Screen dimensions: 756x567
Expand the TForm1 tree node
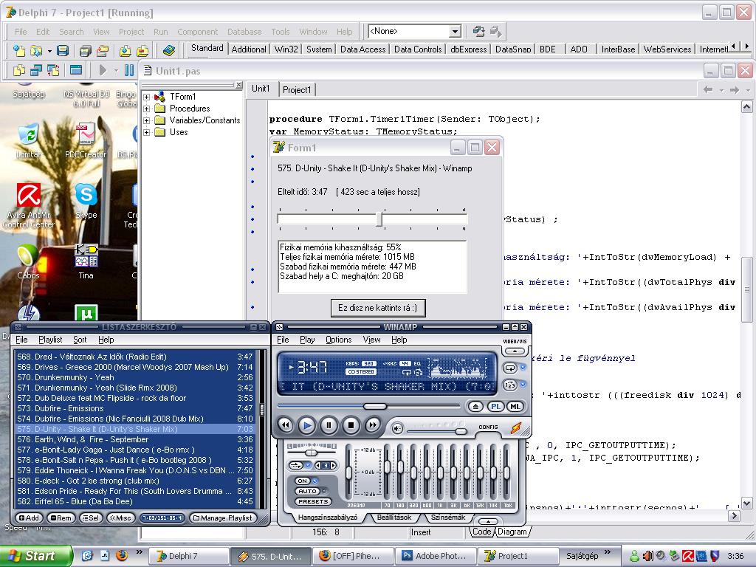(x=147, y=97)
